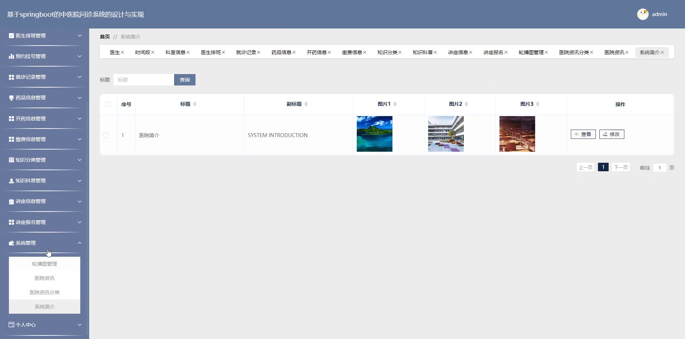Image resolution: width=685 pixels, height=339 pixels.
Task: Close the 科室信息 tab
Action: tap(188, 52)
